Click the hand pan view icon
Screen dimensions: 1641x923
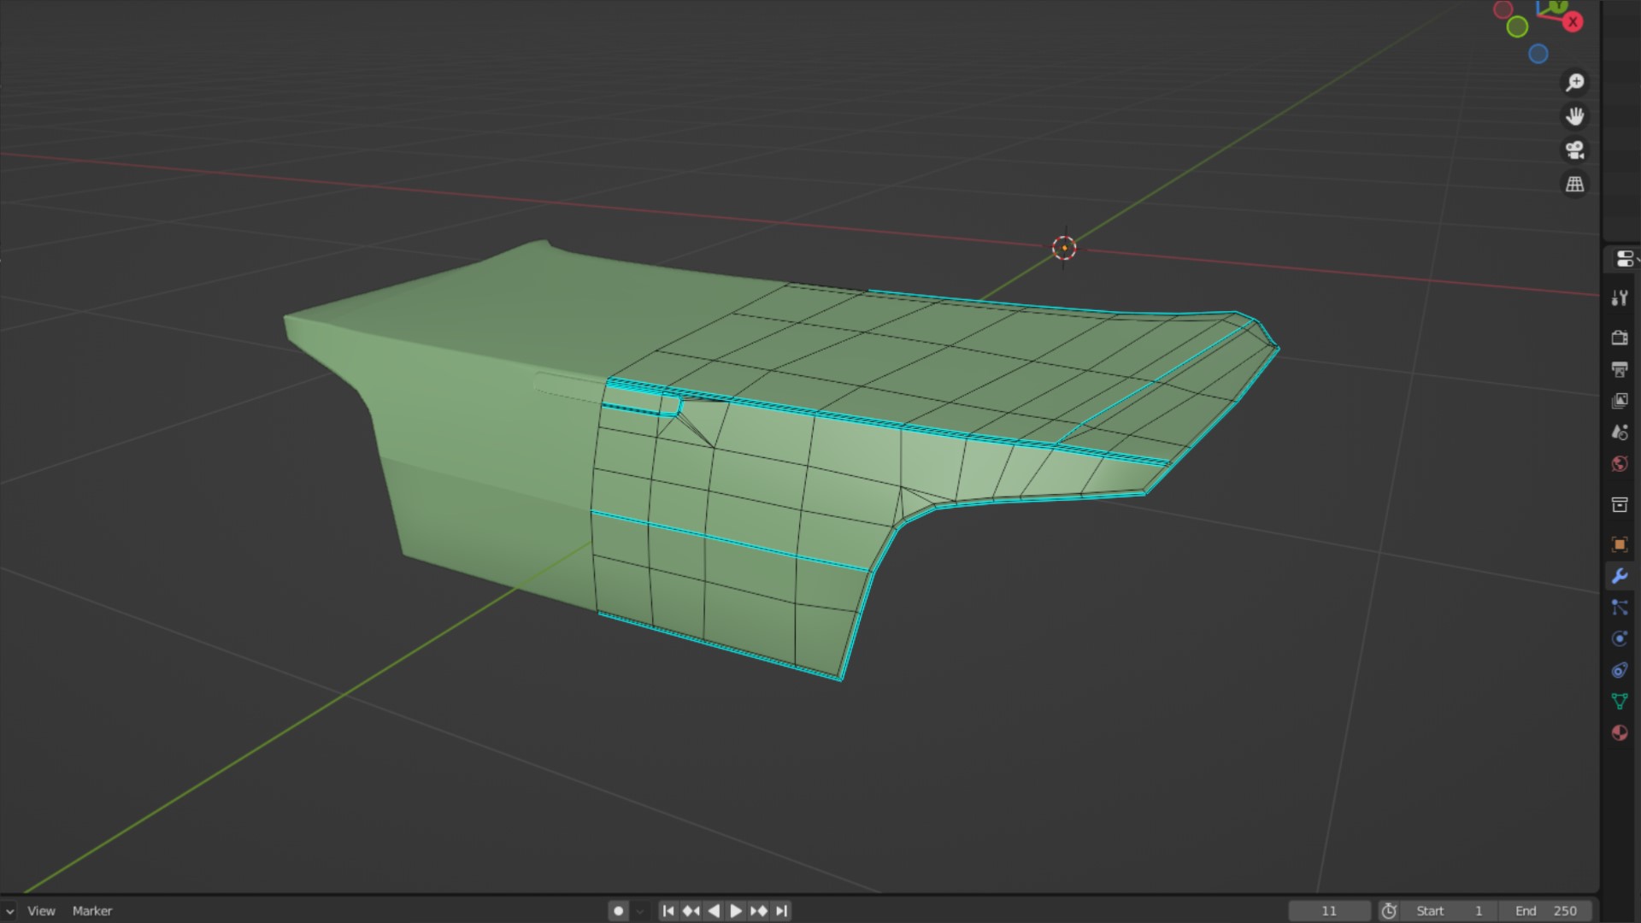(x=1574, y=116)
